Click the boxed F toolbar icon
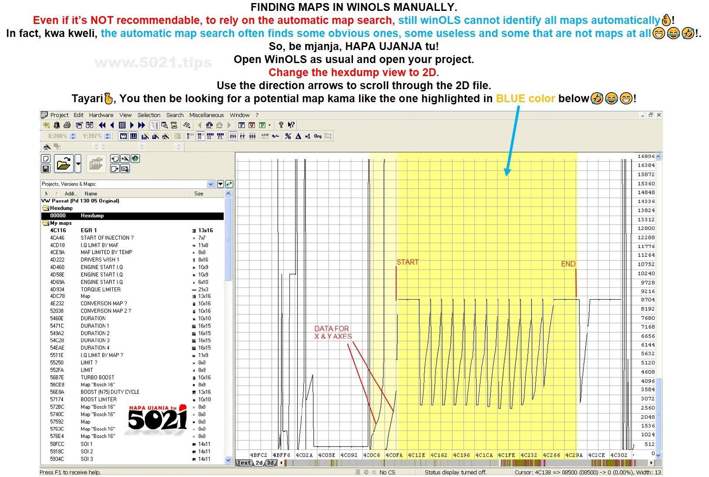Screen dimensions: 709x477 242,125
